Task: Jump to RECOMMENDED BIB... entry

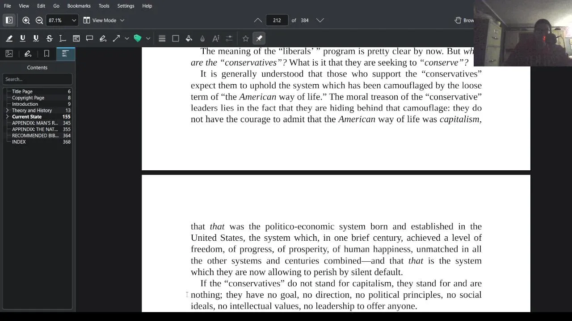Action: pos(35,136)
